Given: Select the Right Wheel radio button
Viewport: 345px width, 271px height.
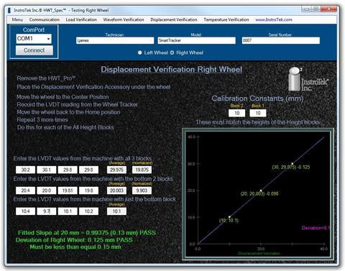Looking at the screenshot, I should click(172, 52).
